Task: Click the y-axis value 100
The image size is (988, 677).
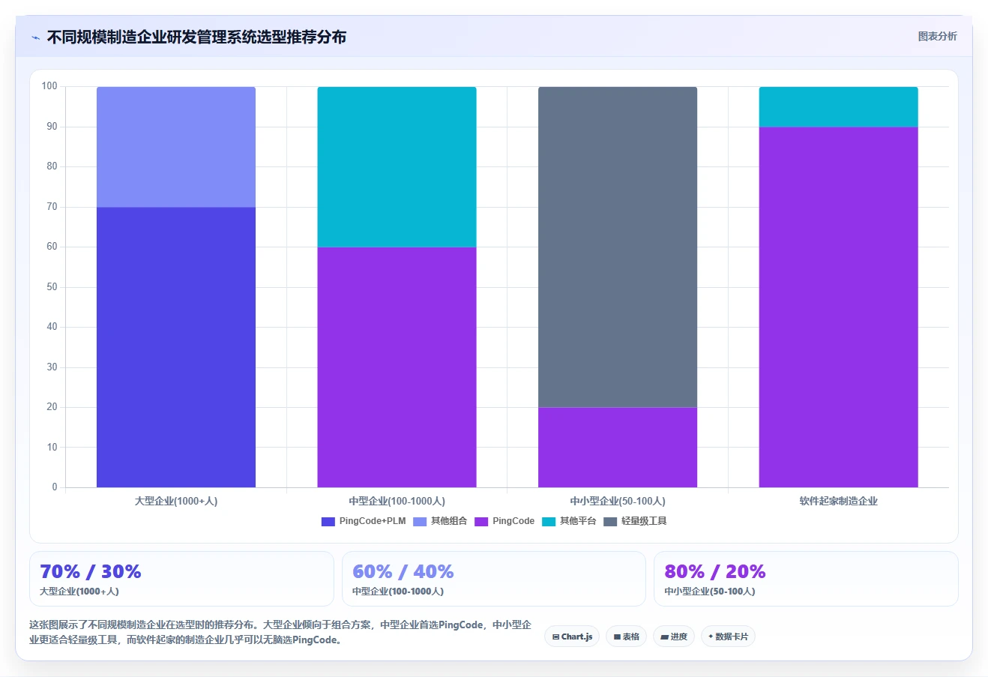Action: click(x=49, y=86)
